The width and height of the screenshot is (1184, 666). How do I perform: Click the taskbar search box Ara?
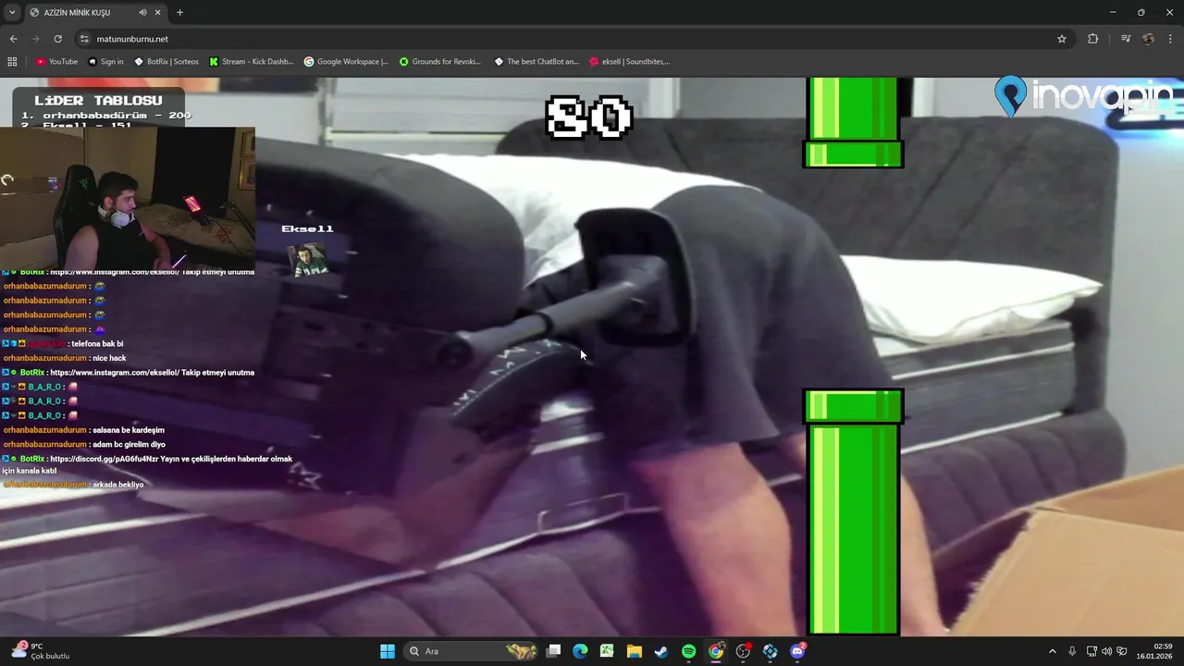click(472, 651)
